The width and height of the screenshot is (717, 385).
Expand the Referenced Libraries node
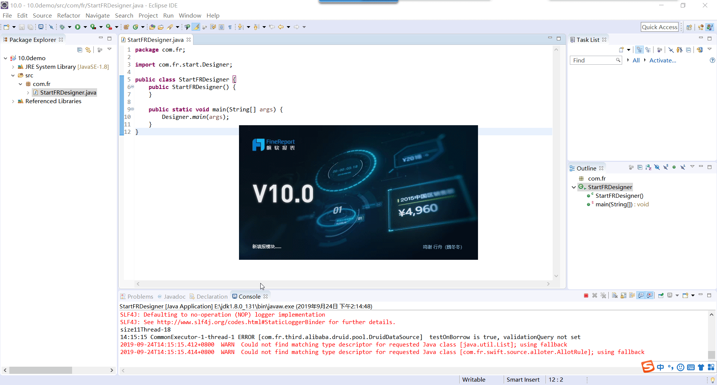(13, 101)
